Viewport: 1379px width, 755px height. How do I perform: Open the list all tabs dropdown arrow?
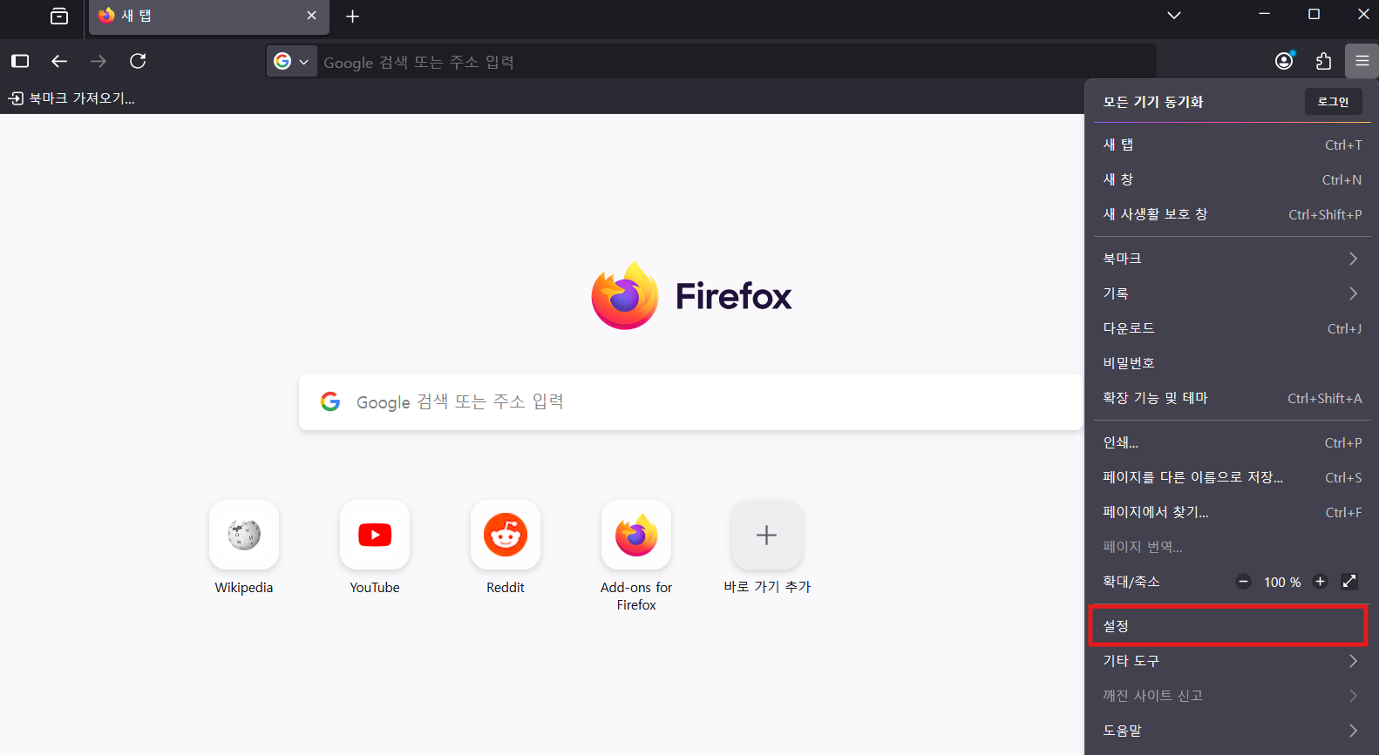click(1174, 16)
